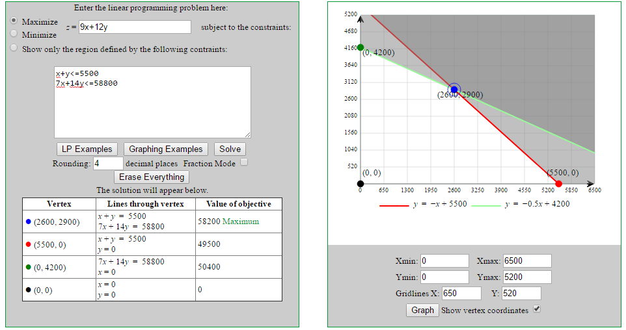Click the Rounding decimal places field
The height and width of the screenshot is (330, 626).
(108, 164)
